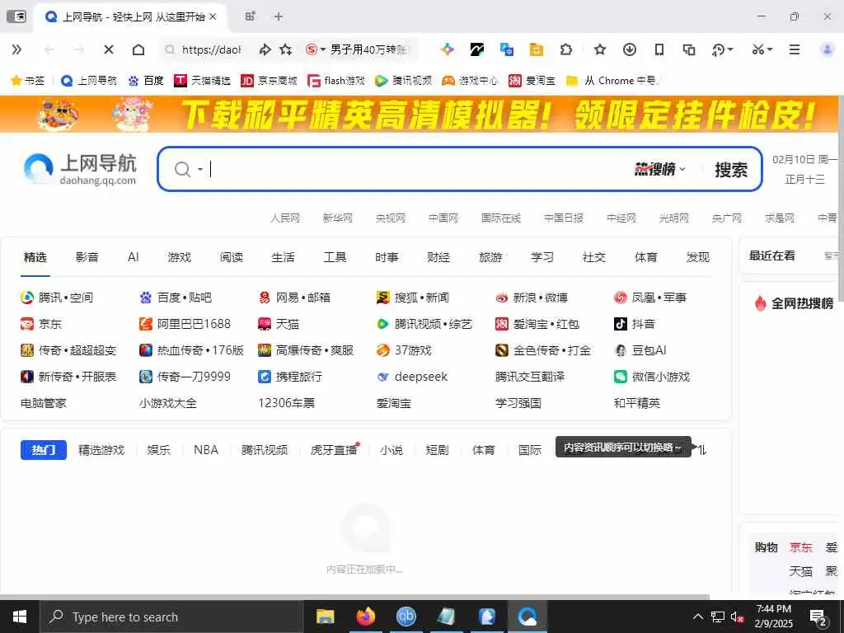The image size is (844, 633).
Task: Open the extensions puzzle icon
Action: (565, 49)
